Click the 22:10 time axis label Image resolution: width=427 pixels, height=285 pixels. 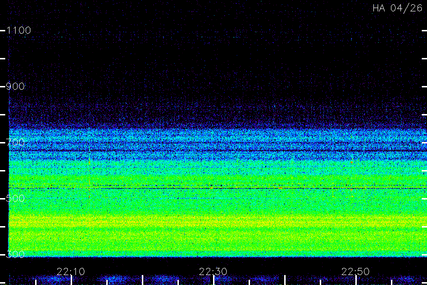[x=71, y=272]
